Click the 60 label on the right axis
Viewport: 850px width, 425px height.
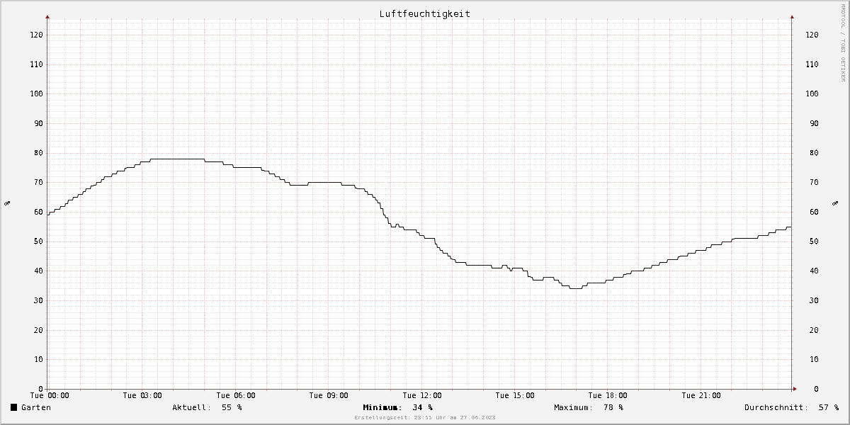pos(814,212)
